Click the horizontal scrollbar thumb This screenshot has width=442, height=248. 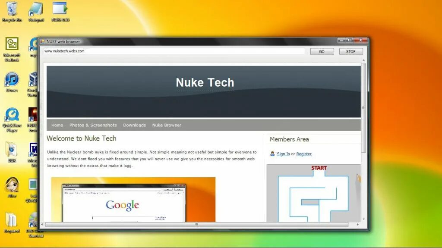click(197, 225)
